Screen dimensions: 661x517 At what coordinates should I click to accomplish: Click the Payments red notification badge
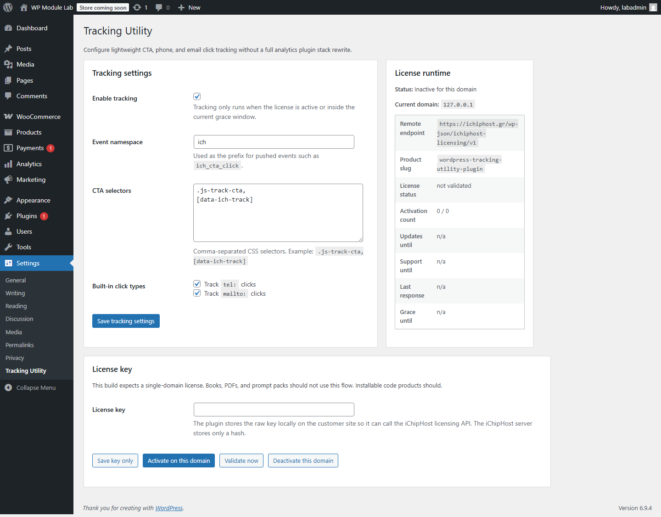point(50,148)
